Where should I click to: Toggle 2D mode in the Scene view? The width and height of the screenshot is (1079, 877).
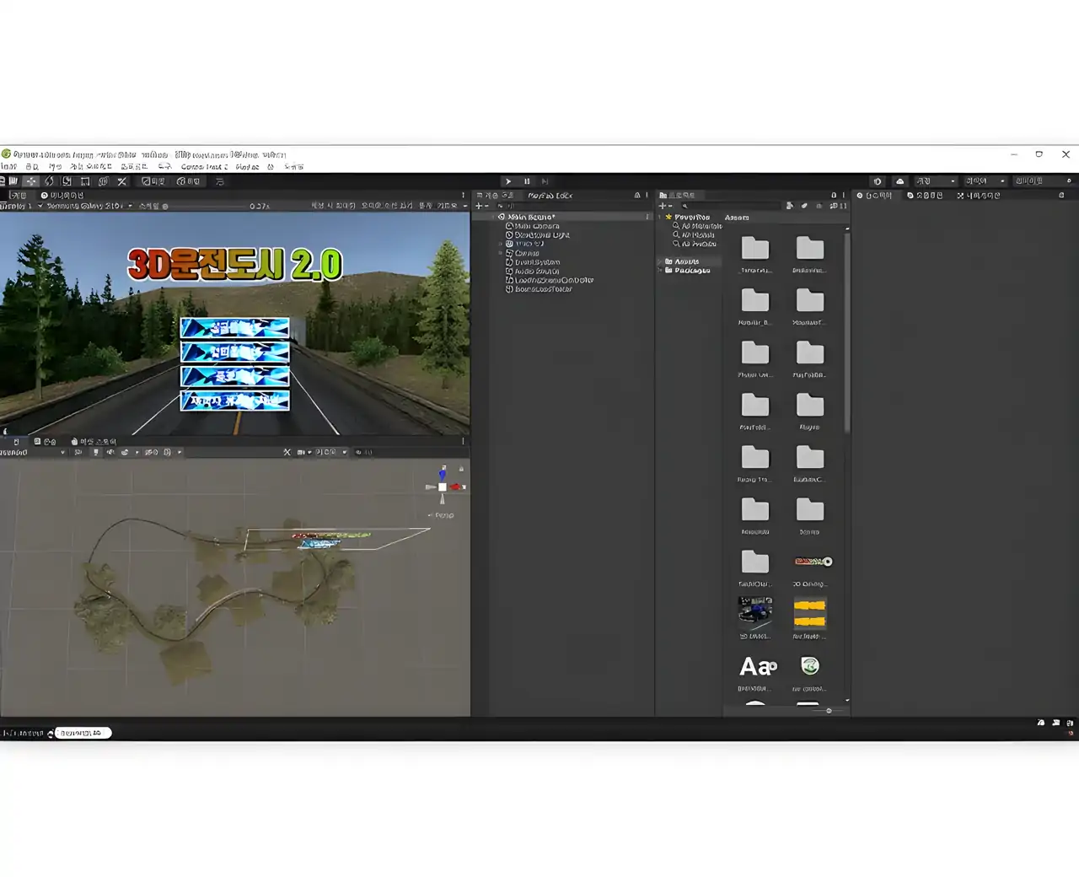(78, 452)
